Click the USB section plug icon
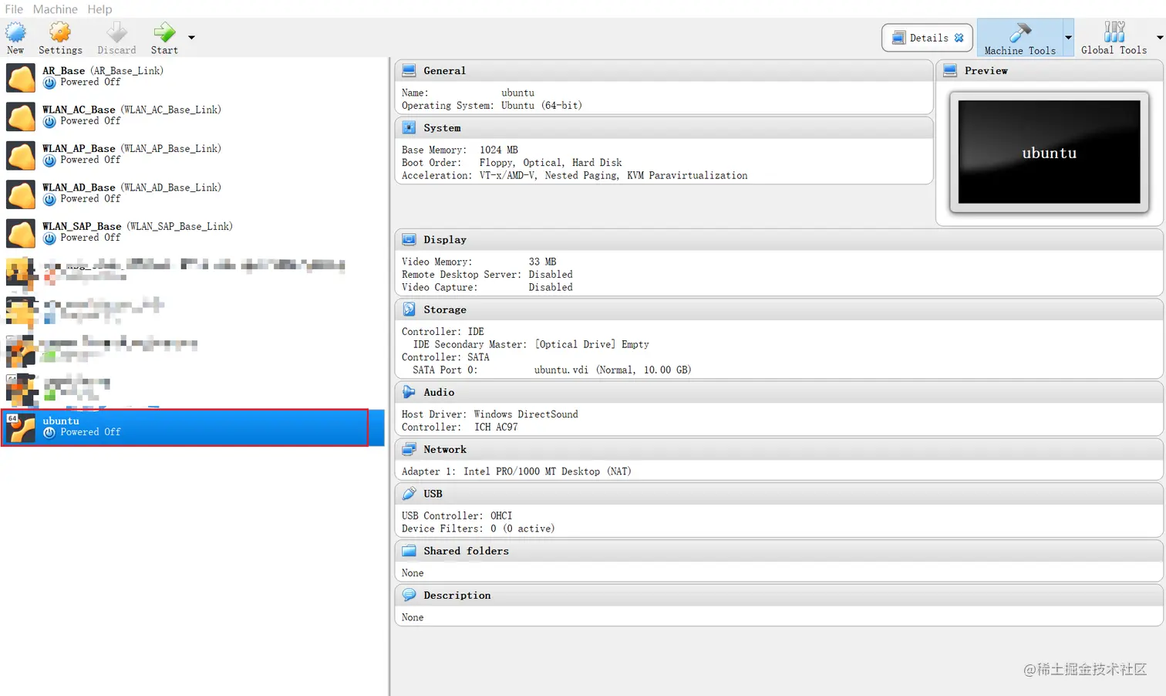The height and width of the screenshot is (696, 1166). tap(409, 493)
